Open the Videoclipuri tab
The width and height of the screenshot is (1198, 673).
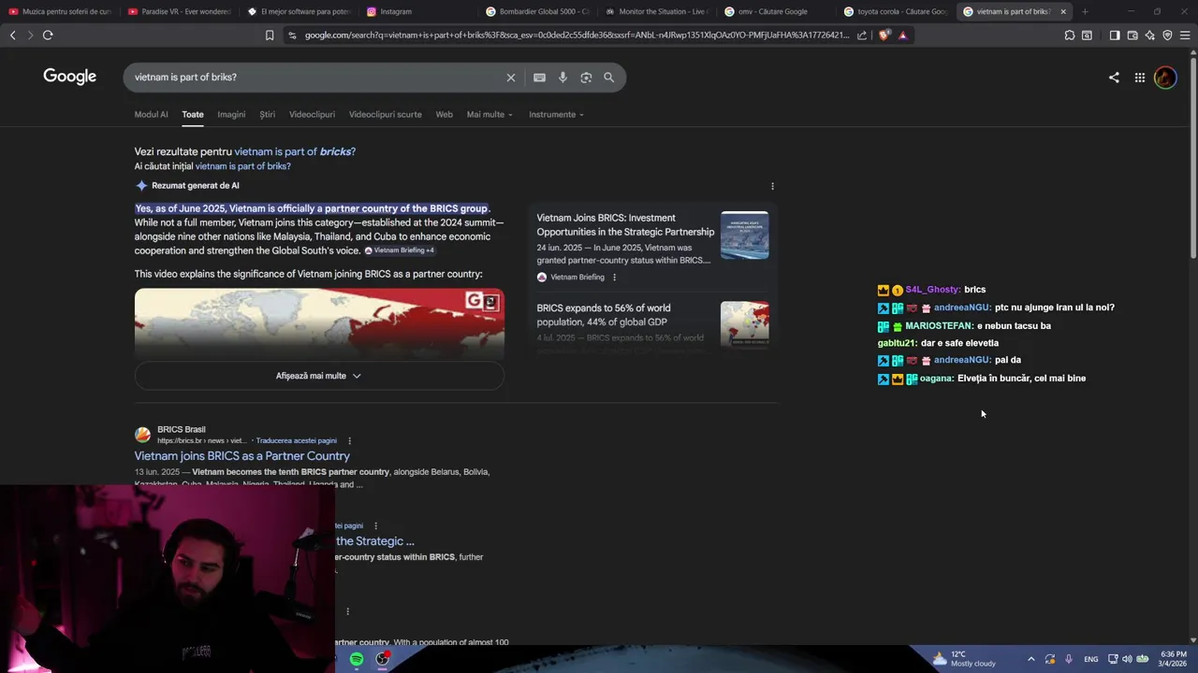tap(312, 115)
